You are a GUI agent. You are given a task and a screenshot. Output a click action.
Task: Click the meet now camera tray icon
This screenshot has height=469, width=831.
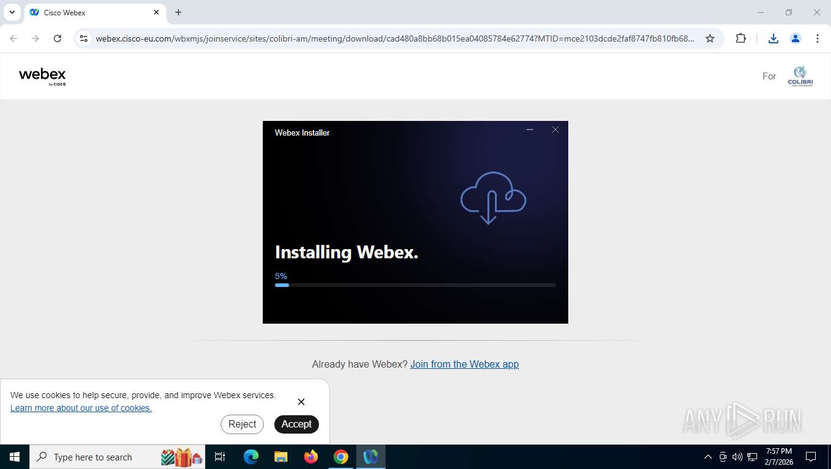coord(723,457)
